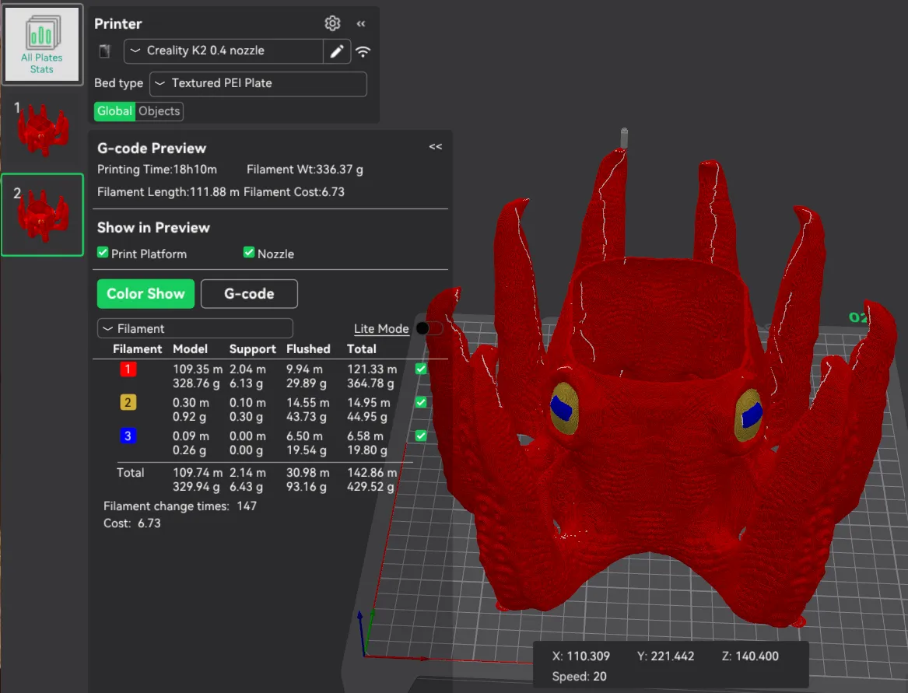Select plate 1 thumbnail
Image resolution: width=908 pixels, height=693 pixels.
tap(42, 129)
